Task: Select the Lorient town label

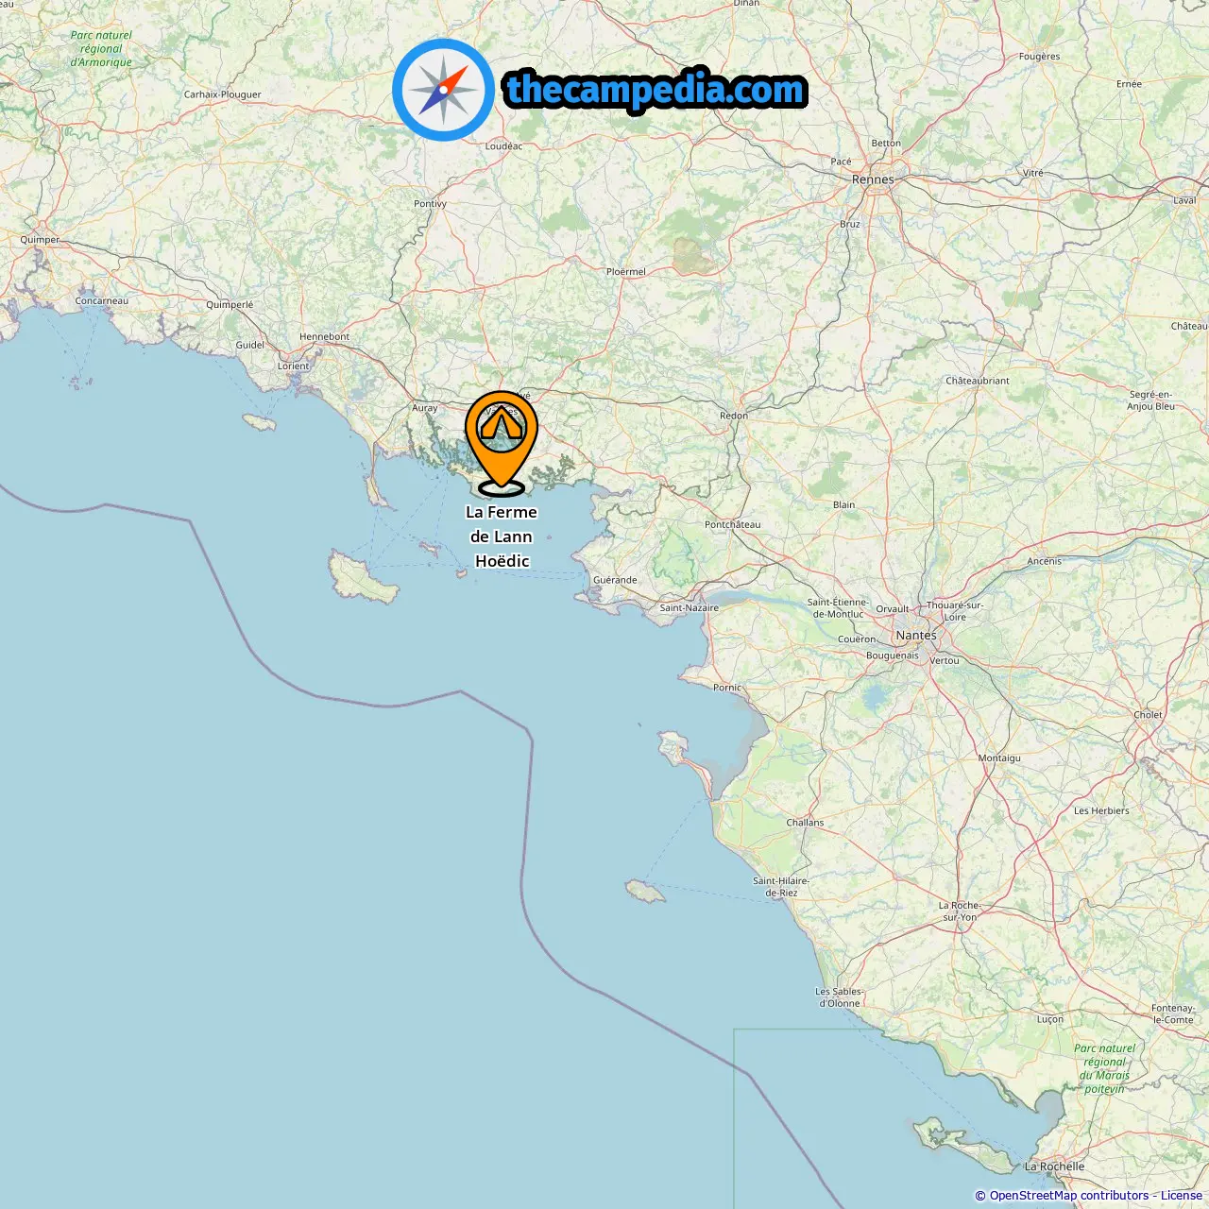Action: (293, 366)
